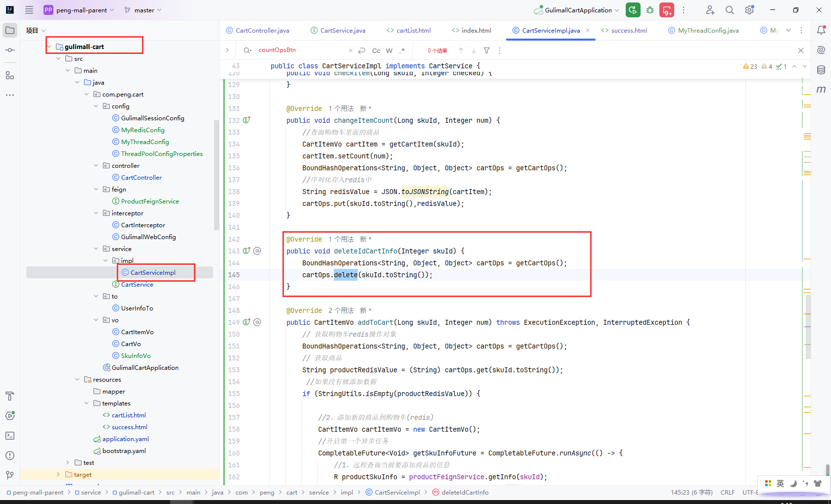The image size is (831, 504).
Task: Open the Build hammer tool window
Action: [x=10, y=396]
